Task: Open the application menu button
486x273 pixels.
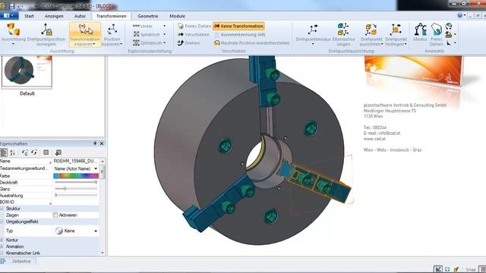Action: (x=8, y=15)
